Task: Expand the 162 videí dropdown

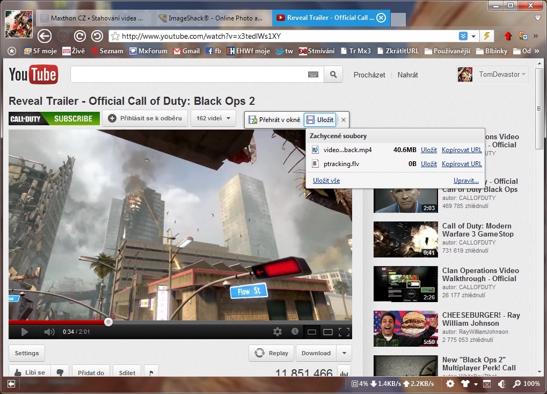Action: (213, 118)
